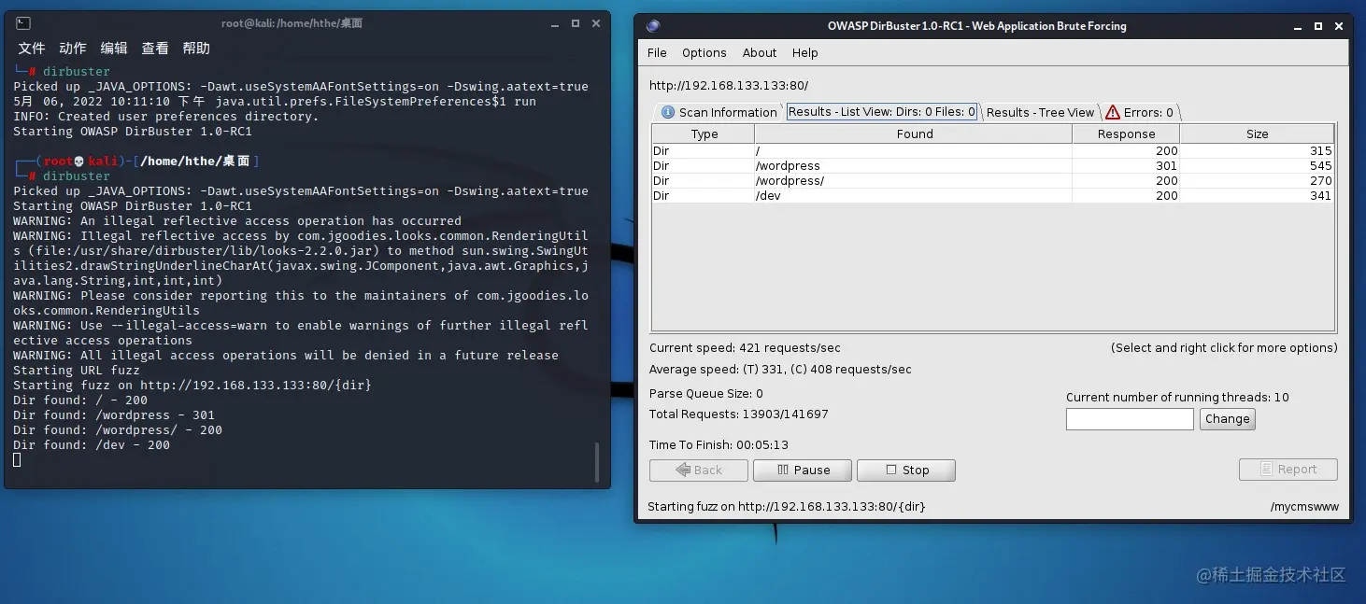Image resolution: width=1366 pixels, height=604 pixels.
Task: Click the DirBuster application icon in its title bar
Action: [x=653, y=26]
